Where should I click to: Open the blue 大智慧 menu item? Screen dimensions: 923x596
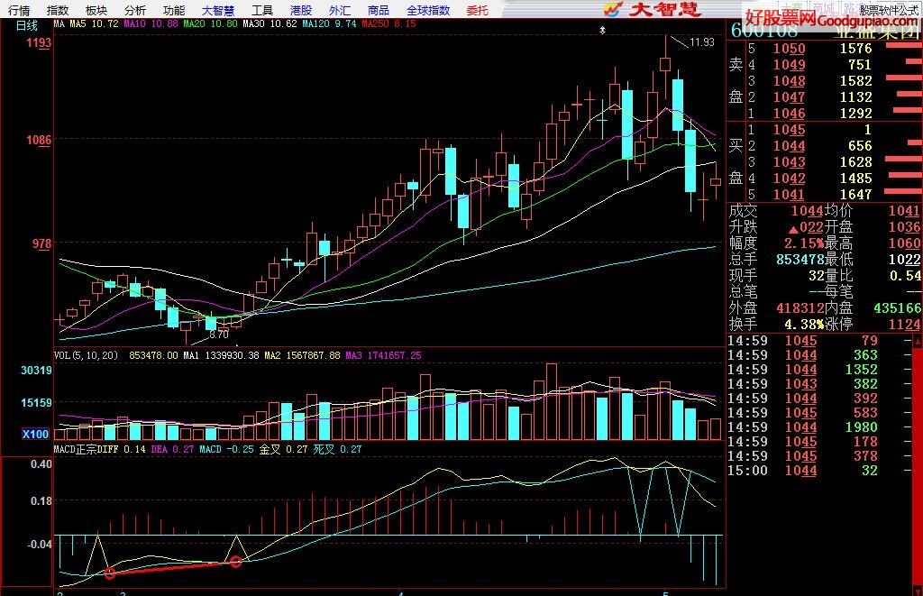pos(218,10)
